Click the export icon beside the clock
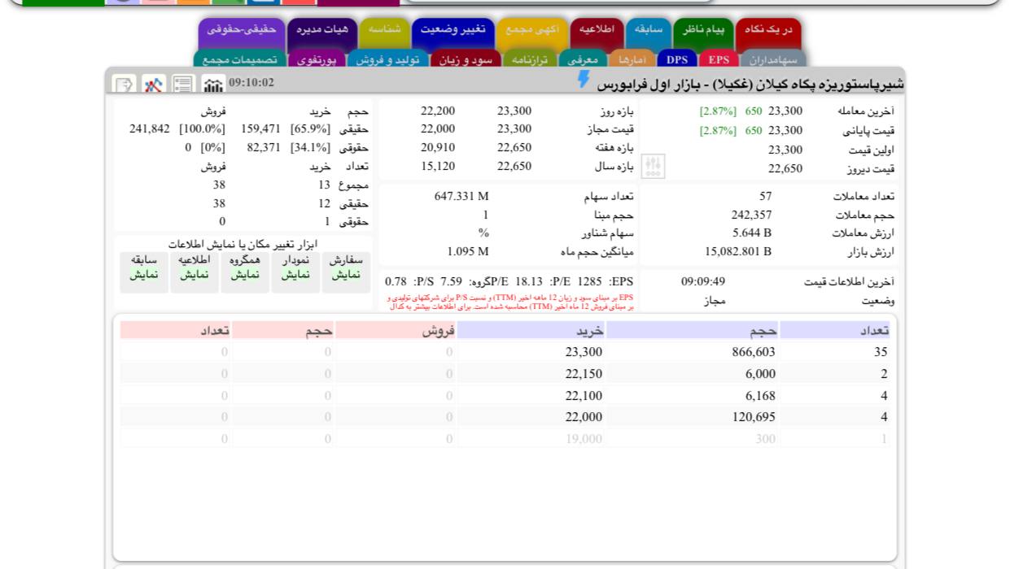The height and width of the screenshot is (569, 1010). (124, 85)
